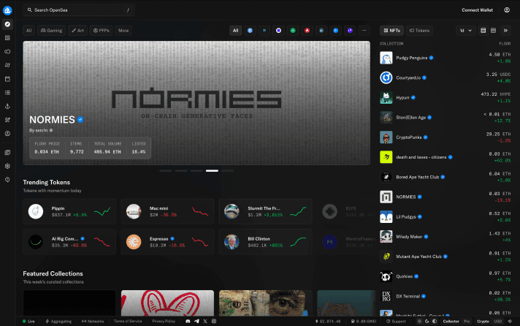The image size is (520, 326).
Task: Go to the fourth active carousel indicator
Action: pyautogui.click(x=212, y=170)
